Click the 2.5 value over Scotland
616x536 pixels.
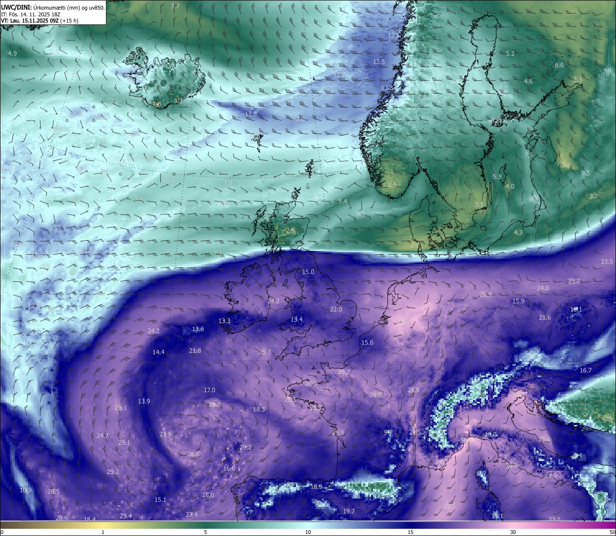pyautogui.click(x=290, y=230)
